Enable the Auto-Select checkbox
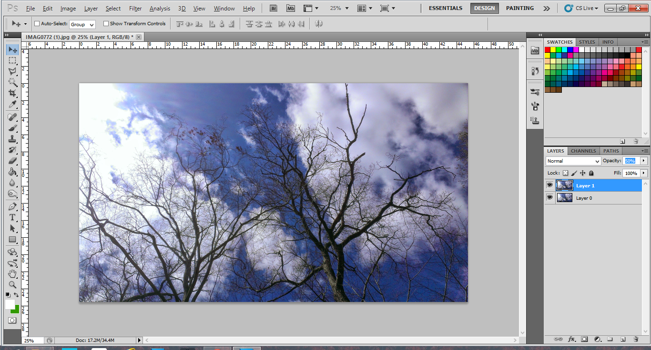 coord(37,23)
